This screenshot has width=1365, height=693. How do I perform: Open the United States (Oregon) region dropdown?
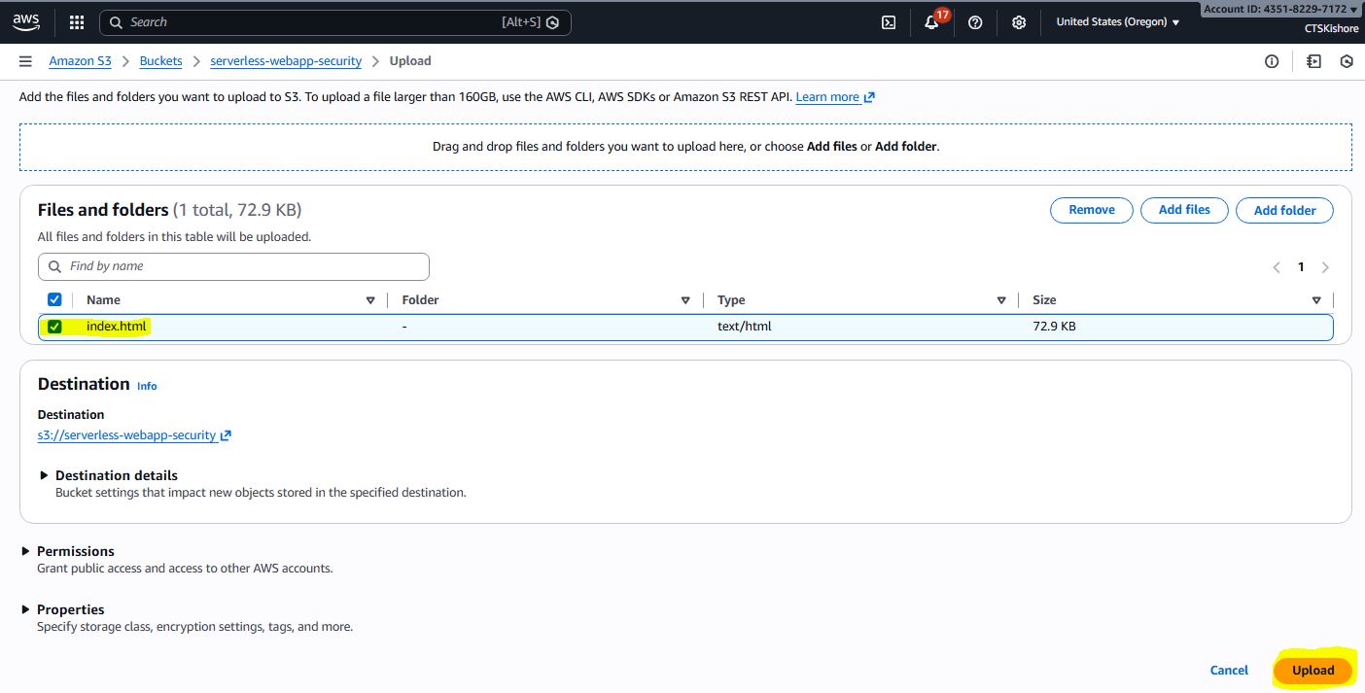click(x=1117, y=22)
